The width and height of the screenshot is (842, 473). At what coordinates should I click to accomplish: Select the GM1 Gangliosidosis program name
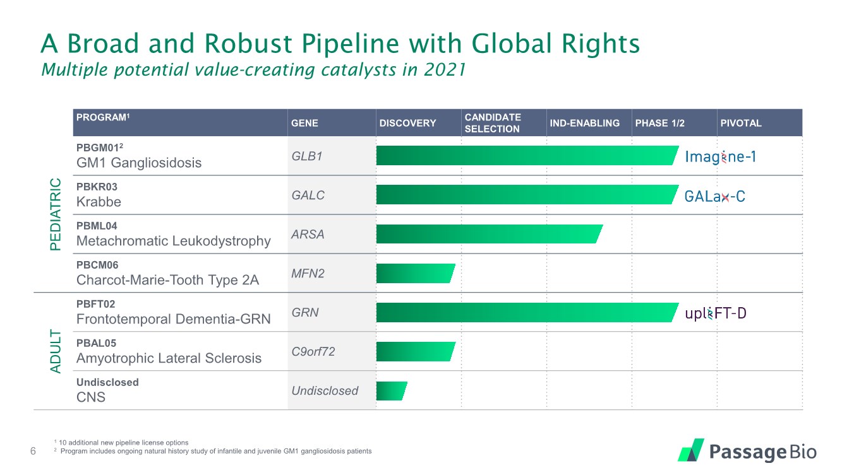(139, 163)
